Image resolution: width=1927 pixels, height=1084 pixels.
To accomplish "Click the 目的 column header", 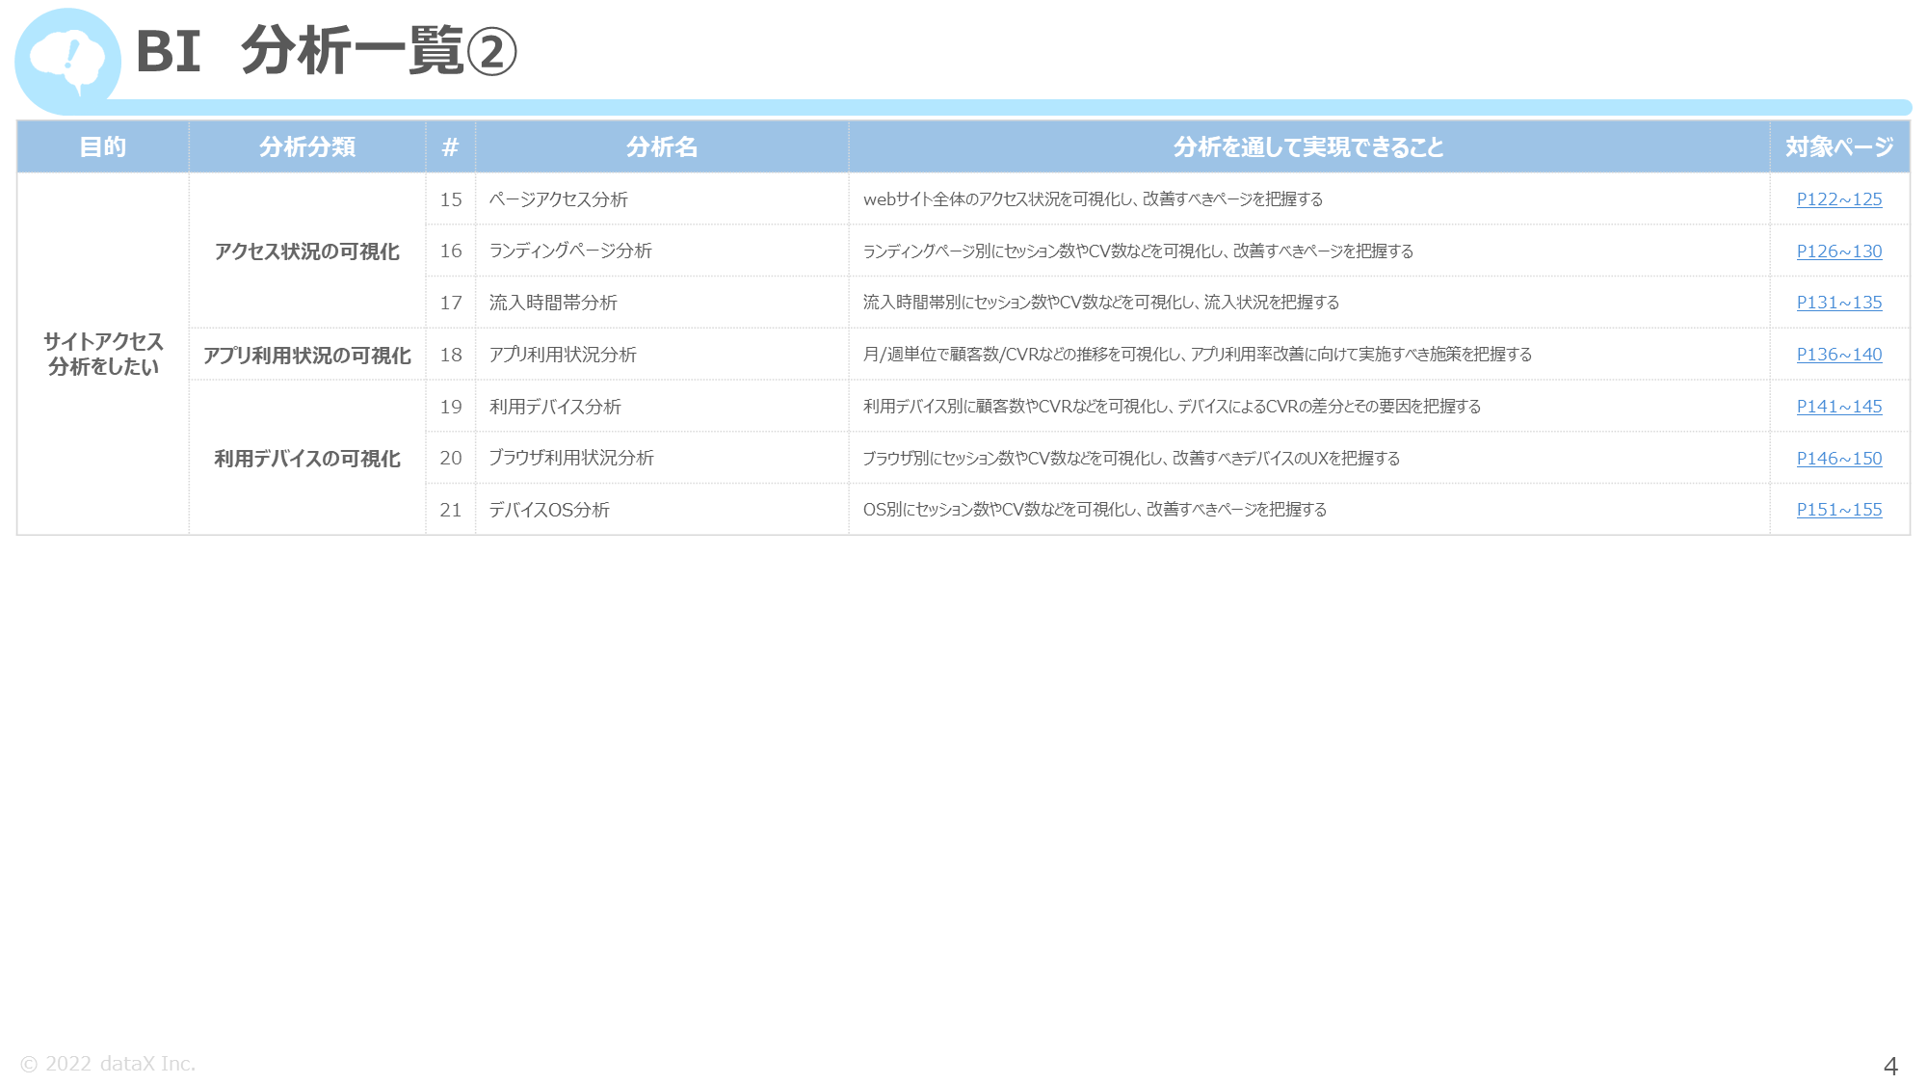I will [103, 146].
